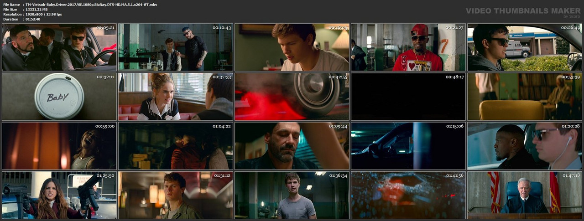This screenshot has width=584, height=221.
Task: Select the thumbnail at 01:09:44
Action: (x=292, y=146)
